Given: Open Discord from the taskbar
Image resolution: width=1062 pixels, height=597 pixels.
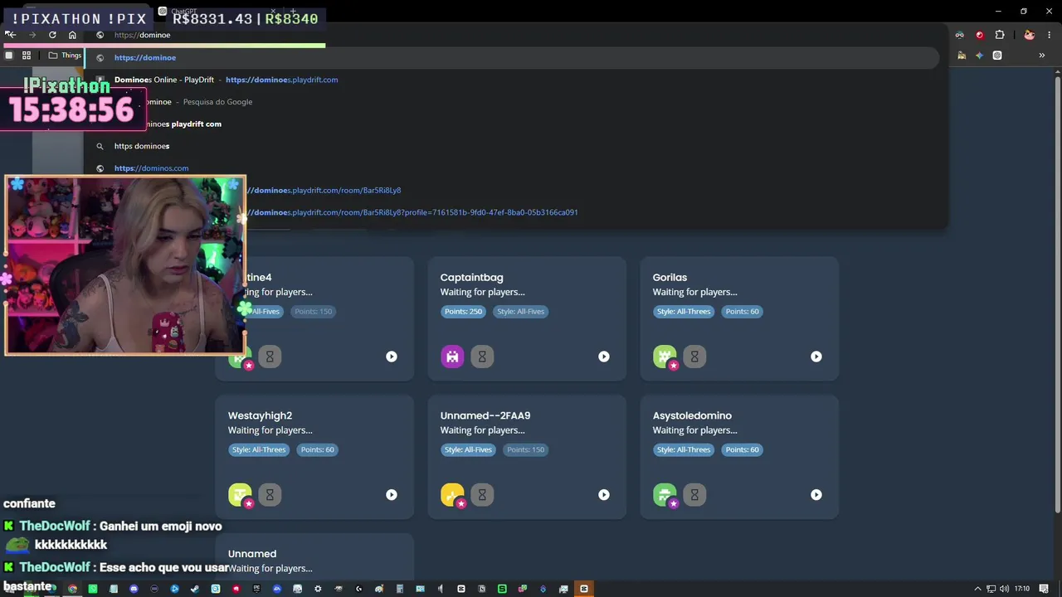Looking at the screenshot, I should [x=134, y=589].
